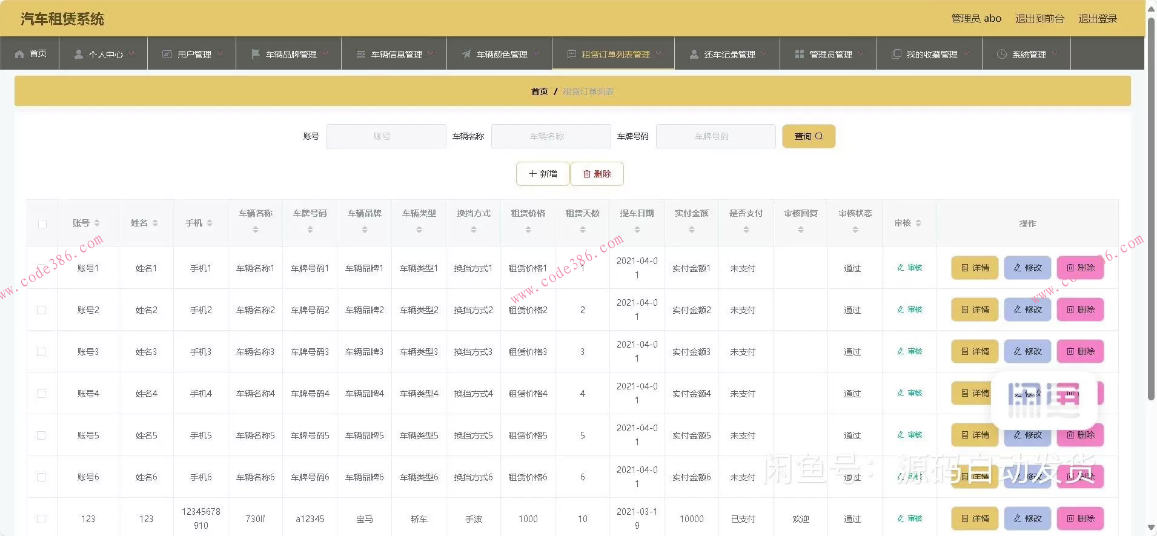Click the clock icon for 系统管理
Viewport: 1157px width, 536px height.
(x=1002, y=54)
